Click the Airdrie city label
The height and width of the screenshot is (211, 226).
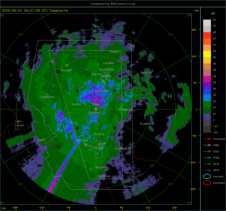[x=99, y=134]
